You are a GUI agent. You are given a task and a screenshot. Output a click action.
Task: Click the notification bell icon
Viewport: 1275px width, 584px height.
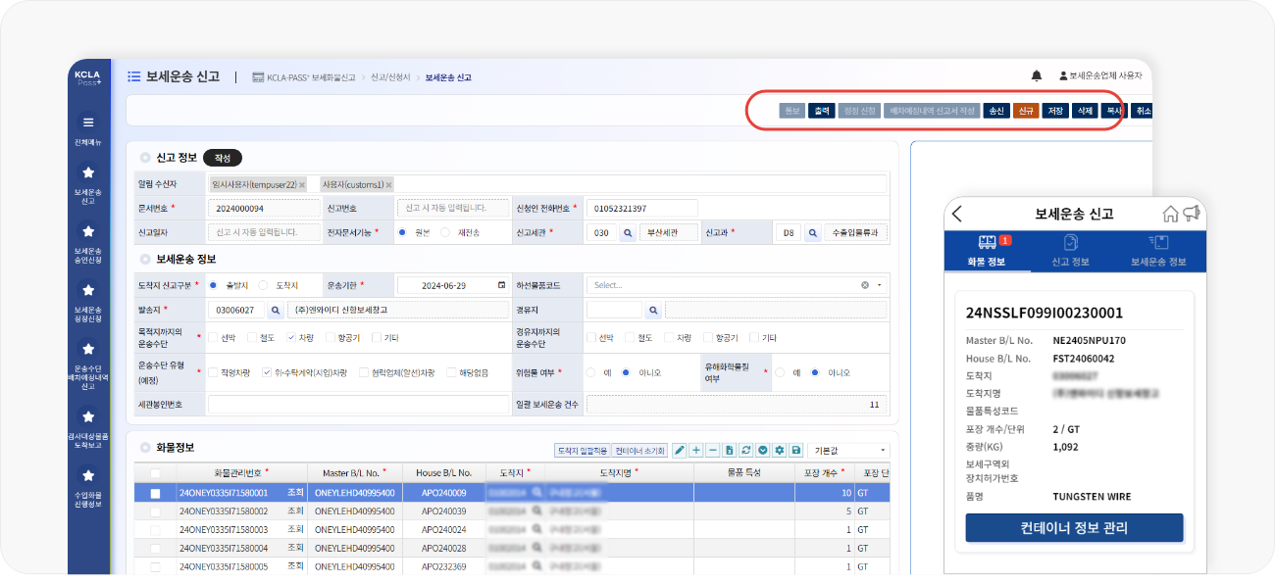coord(1037,75)
